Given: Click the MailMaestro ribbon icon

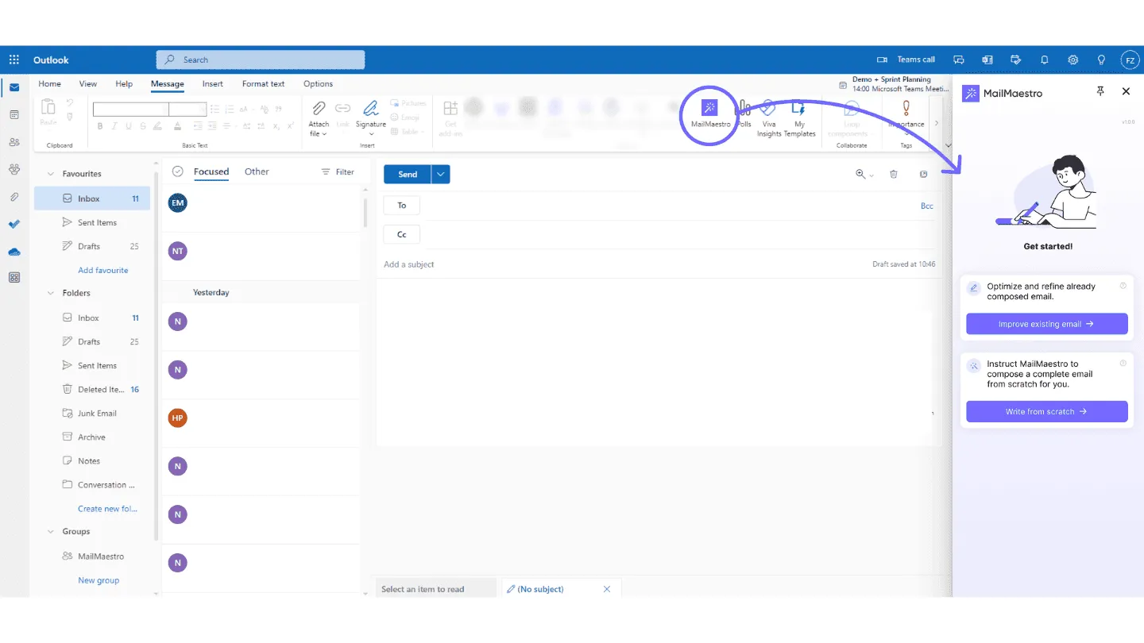Looking at the screenshot, I should 709,110.
